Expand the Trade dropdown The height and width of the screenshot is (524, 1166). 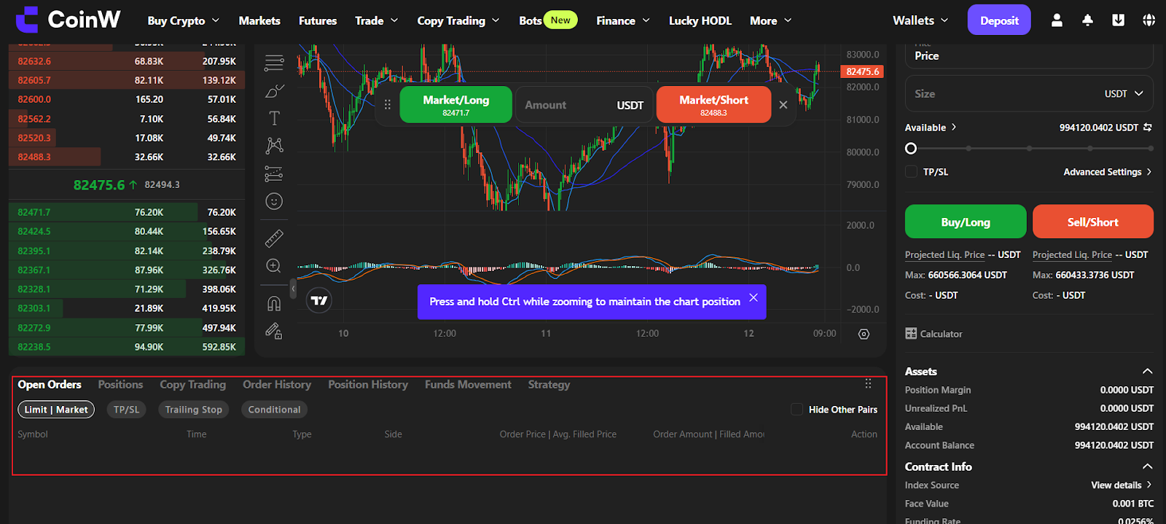point(377,20)
